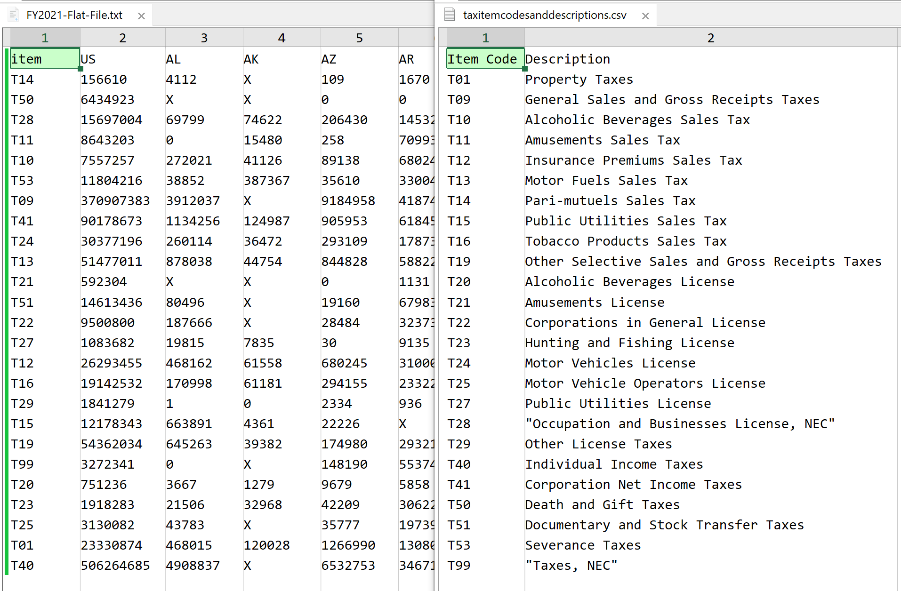Switch to the FY2021-Flat-File.txt tab
The image size is (901, 591).
pos(74,15)
